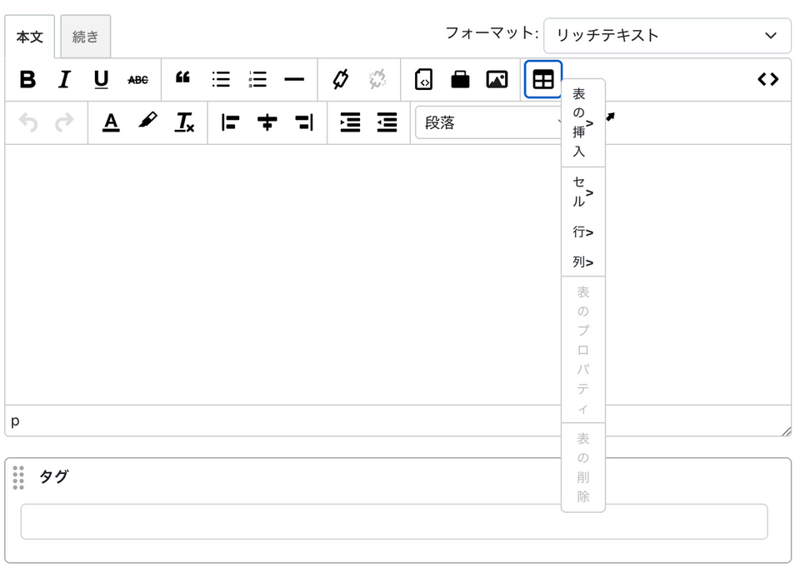Increase the indent
The width and height of the screenshot is (800, 572).
(x=350, y=123)
